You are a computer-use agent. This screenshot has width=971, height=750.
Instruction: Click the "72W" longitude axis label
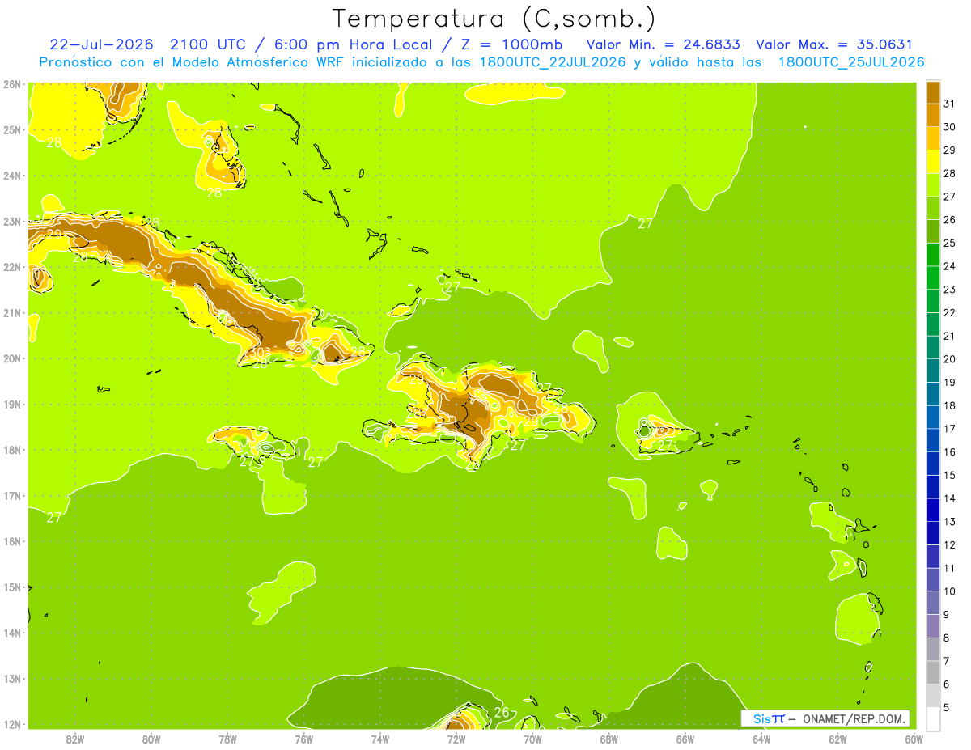point(456,739)
